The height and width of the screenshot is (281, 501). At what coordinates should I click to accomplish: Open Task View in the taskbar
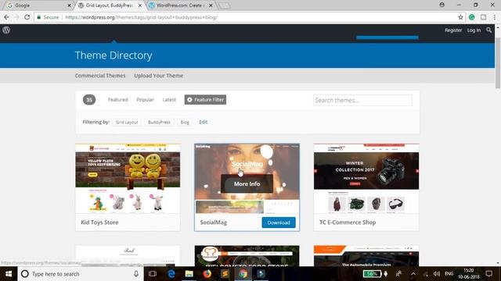coord(153,274)
